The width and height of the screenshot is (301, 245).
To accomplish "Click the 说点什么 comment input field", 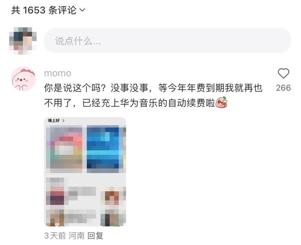I will (x=167, y=41).
